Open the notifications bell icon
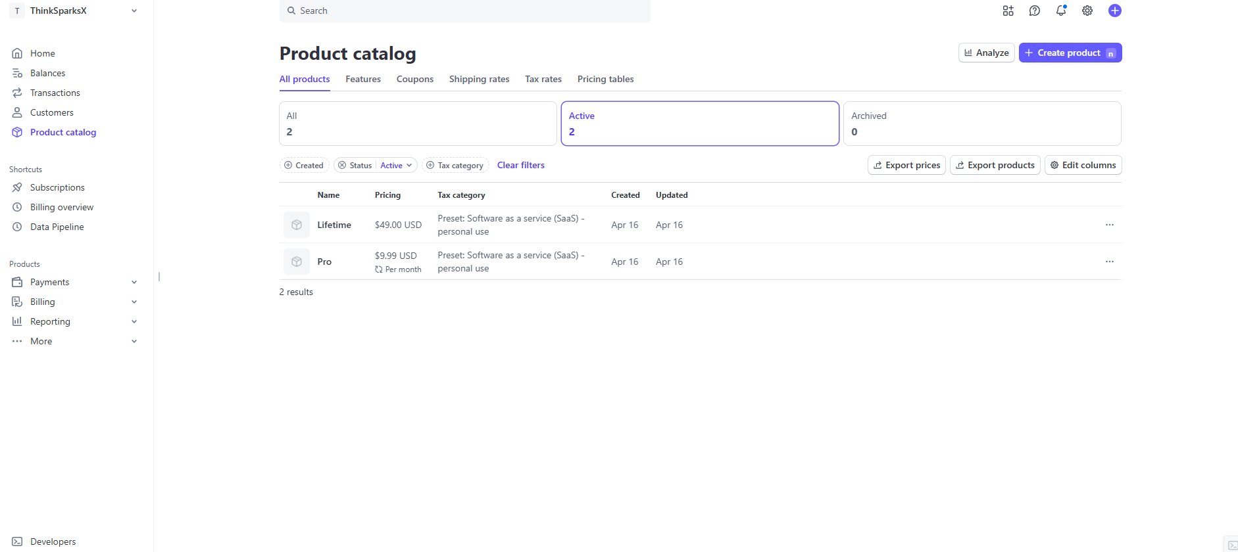This screenshot has height=552, width=1238. [x=1061, y=11]
